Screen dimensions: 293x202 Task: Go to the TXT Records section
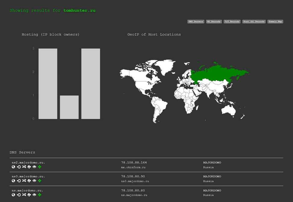point(232,22)
